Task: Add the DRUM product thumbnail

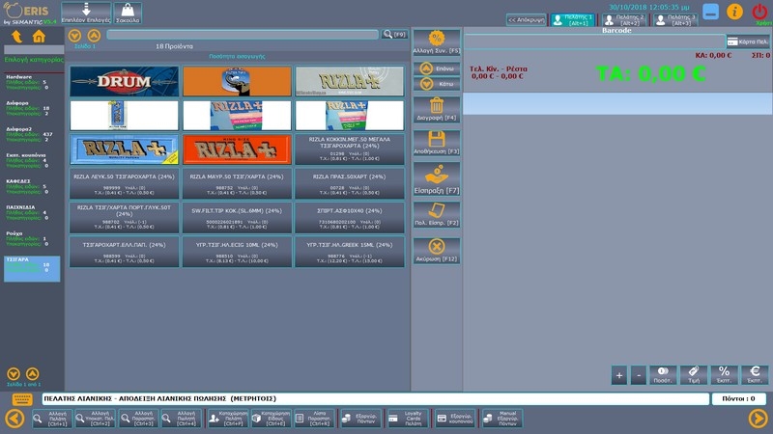Action: [x=125, y=81]
